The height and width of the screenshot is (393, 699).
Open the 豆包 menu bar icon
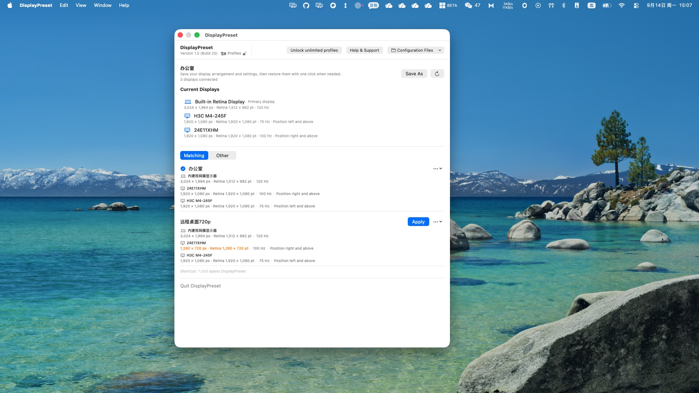pyautogui.click(x=374, y=5)
